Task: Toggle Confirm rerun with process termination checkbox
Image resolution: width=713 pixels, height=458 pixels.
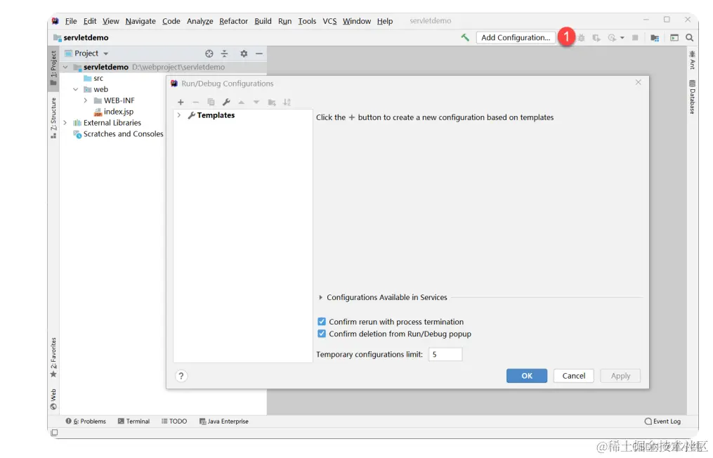Action: click(x=322, y=322)
